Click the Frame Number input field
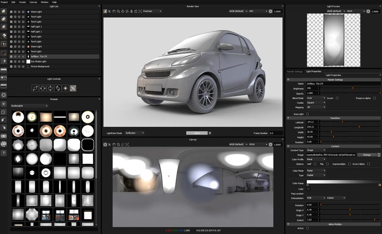The width and height of the screenshot is (382, 234). pyautogui.click(x=276, y=133)
